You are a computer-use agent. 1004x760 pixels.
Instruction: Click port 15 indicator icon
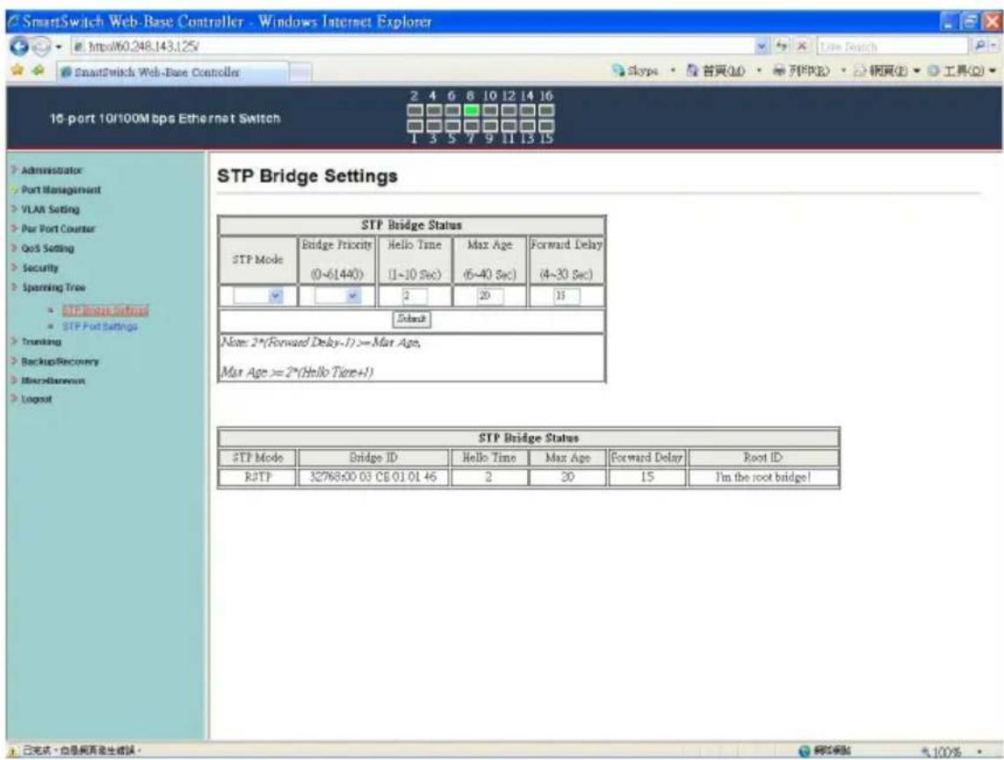click(546, 127)
